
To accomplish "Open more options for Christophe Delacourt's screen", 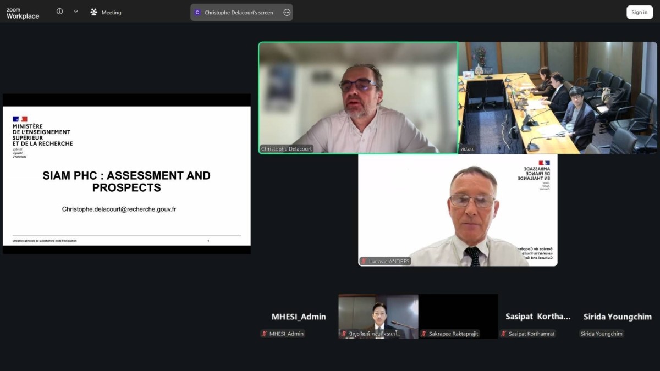I will [287, 12].
